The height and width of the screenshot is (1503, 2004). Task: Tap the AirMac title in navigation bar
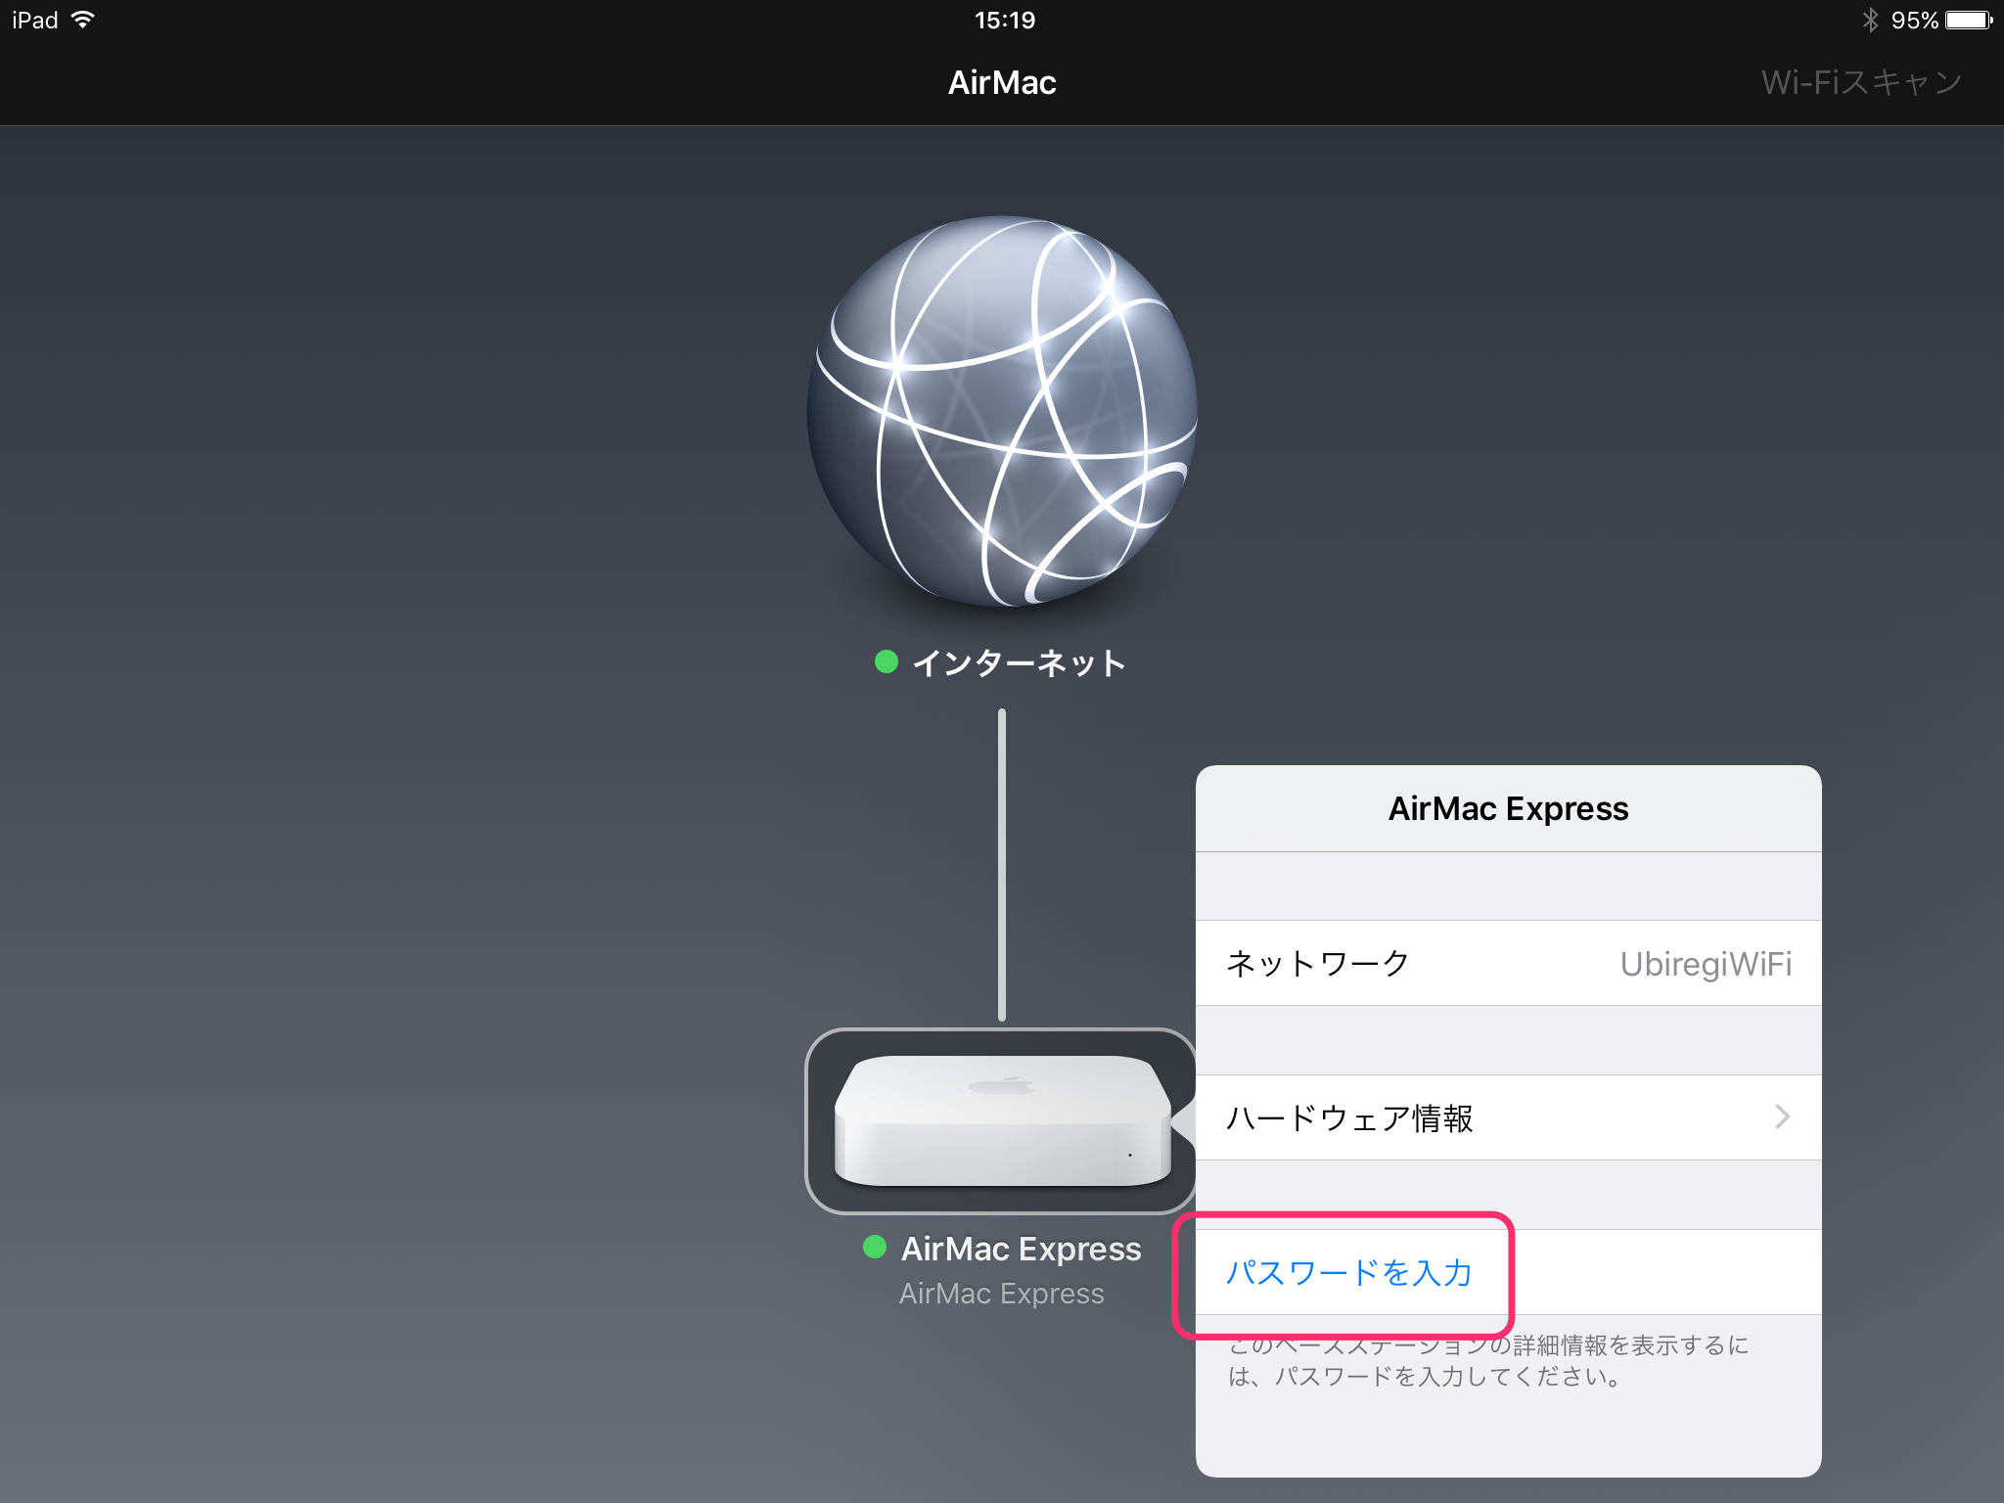pyautogui.click(x=1002, y=82)
